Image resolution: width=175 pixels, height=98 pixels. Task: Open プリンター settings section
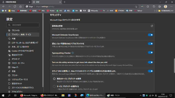[x=23, y=75]
